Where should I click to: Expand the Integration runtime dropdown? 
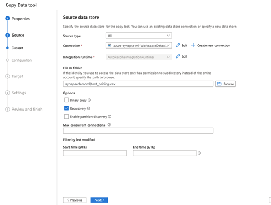139,57
